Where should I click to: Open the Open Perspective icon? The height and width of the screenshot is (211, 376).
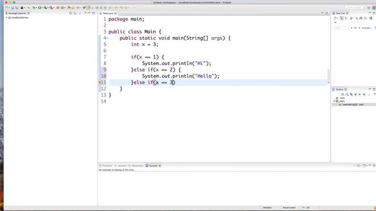[x=369, y=8]
